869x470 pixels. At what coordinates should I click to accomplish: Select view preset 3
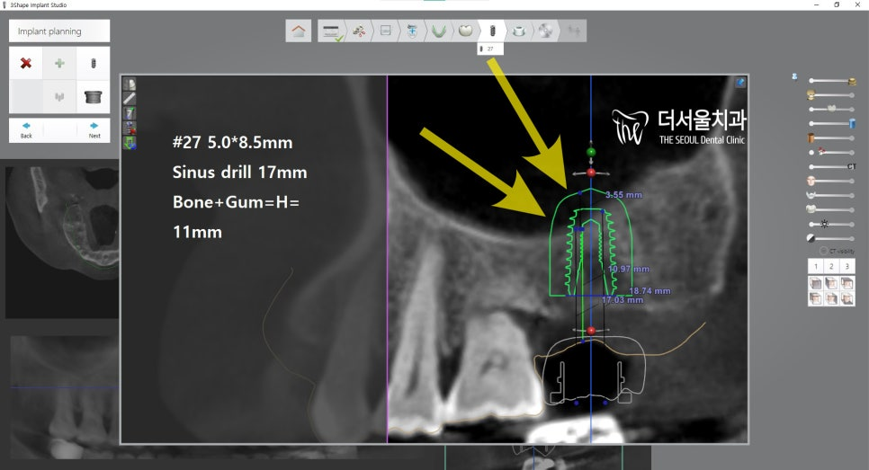click(847, 267)
